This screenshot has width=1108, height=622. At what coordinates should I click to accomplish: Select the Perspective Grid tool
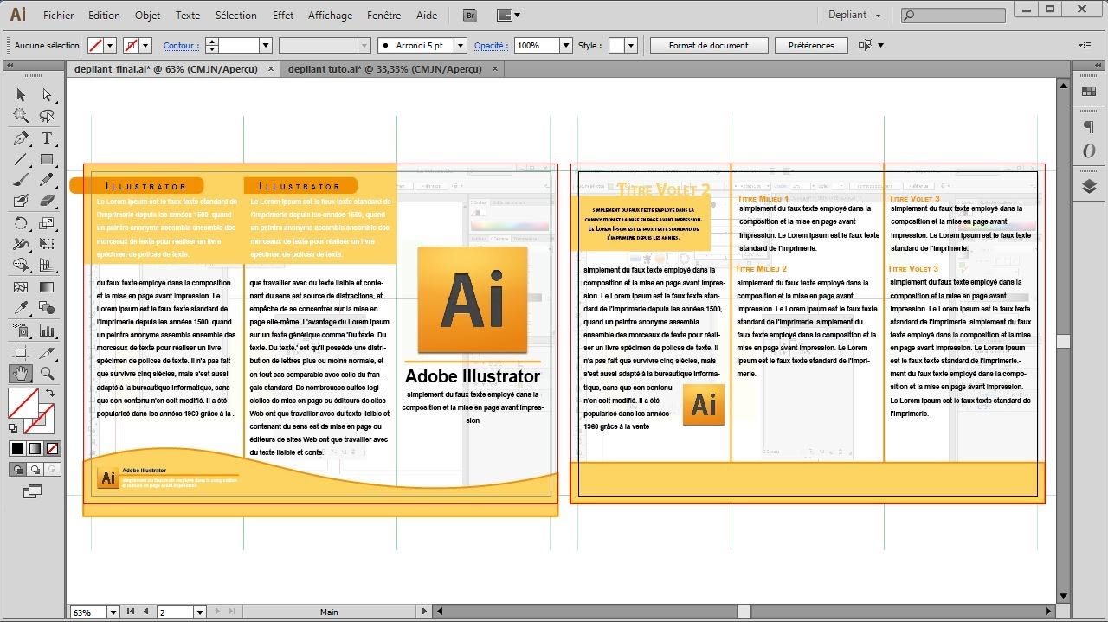47,266
